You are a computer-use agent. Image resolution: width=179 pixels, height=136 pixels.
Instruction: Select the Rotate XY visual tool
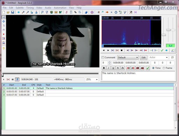tap(4, 30)
